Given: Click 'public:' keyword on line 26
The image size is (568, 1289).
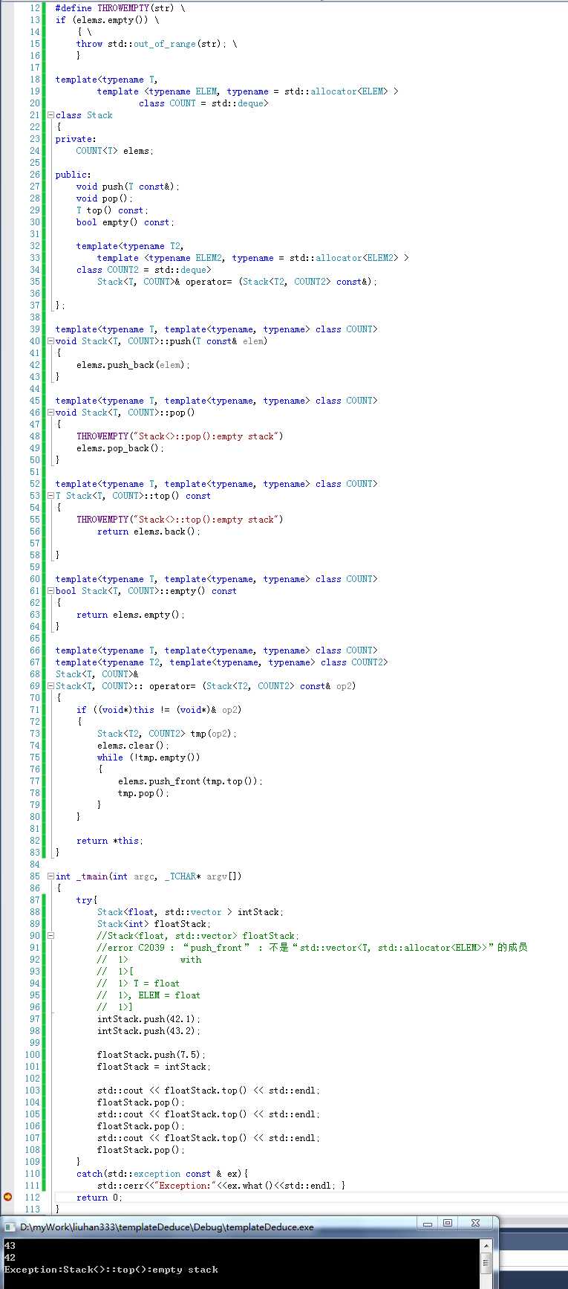Looking at the screenshot, I should [x=73, y=175].
